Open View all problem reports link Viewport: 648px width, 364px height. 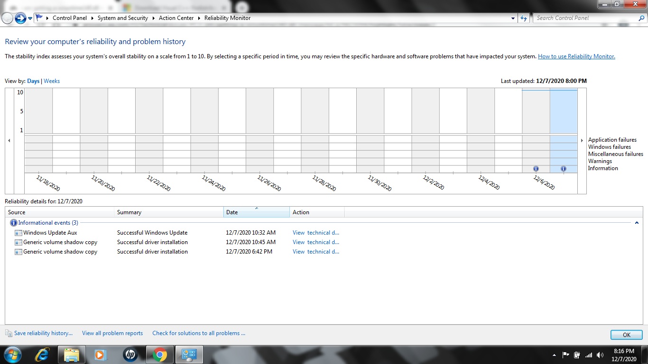(112, 333)
